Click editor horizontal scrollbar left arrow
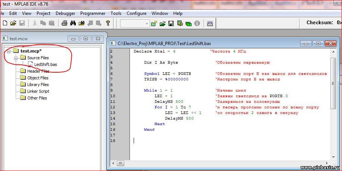Screen dimensions: 342x171 [113, 163]
